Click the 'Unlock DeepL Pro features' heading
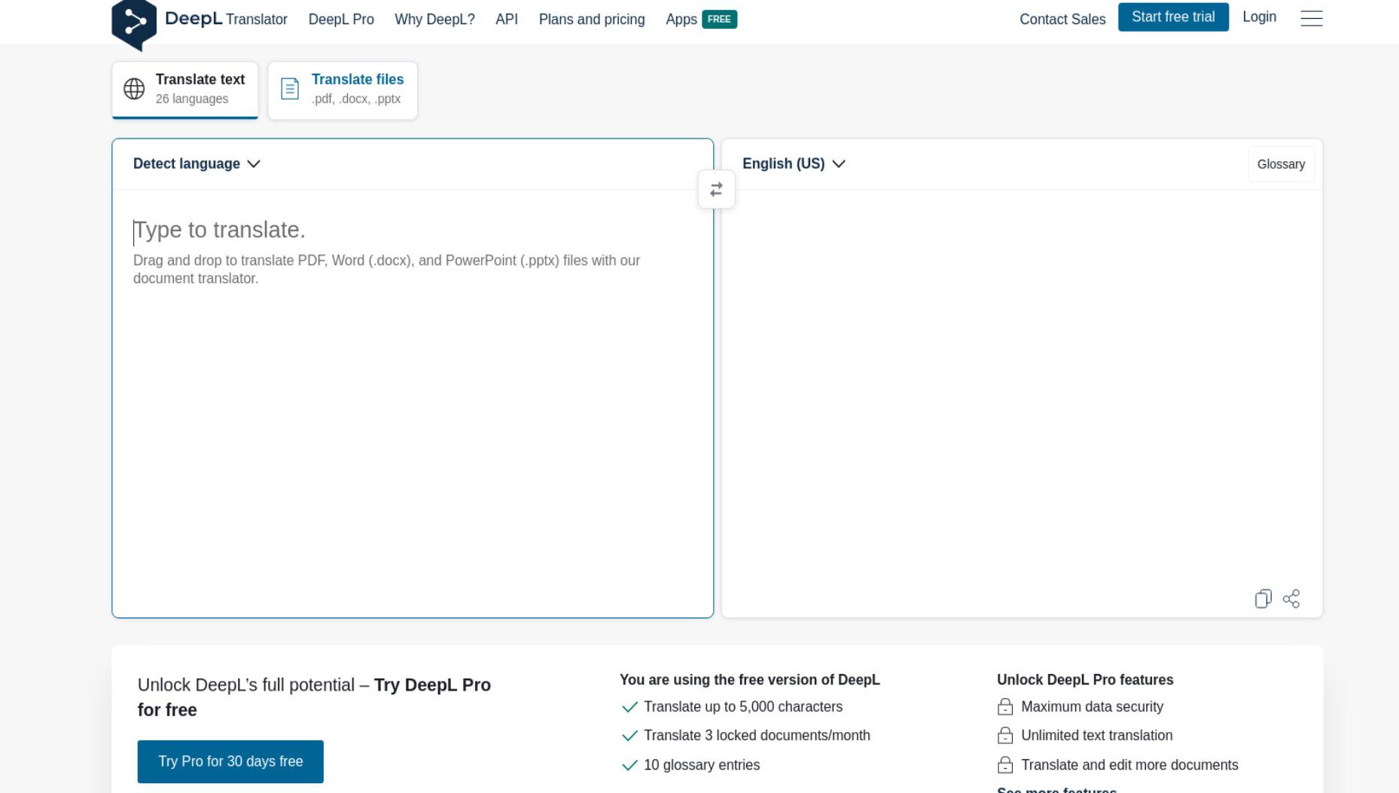1399x793 pixels. pyautogui.click(x=1085, y=680)
